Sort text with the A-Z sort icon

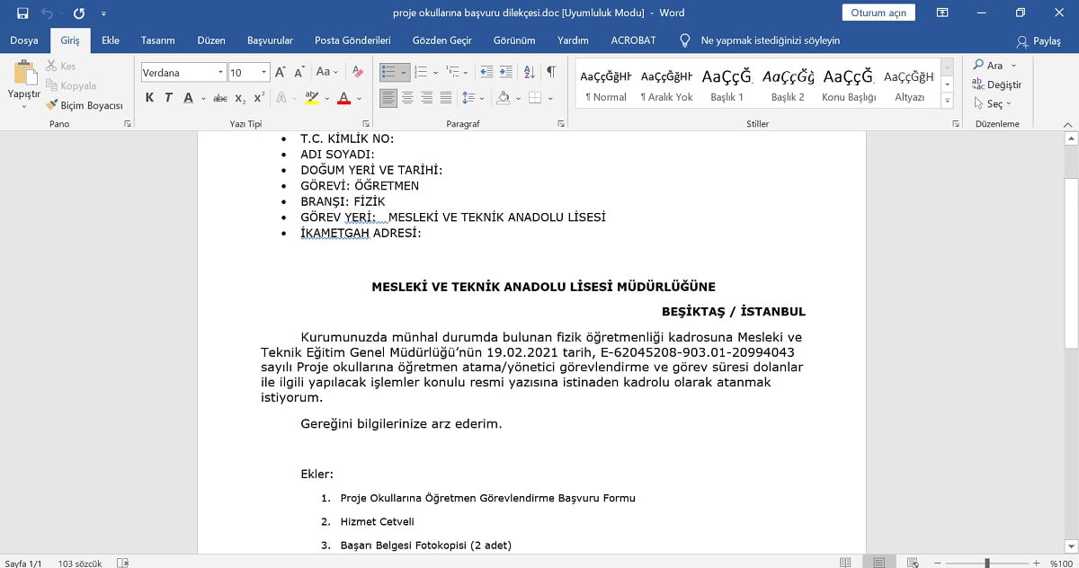[529, 72]
